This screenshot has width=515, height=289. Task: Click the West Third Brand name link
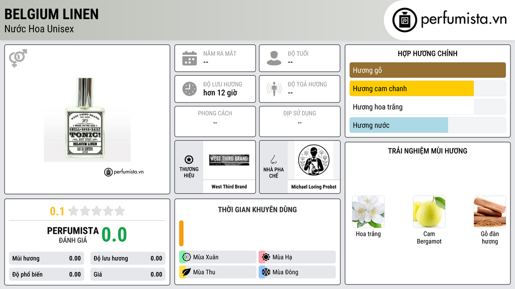[x=229, y=187]
